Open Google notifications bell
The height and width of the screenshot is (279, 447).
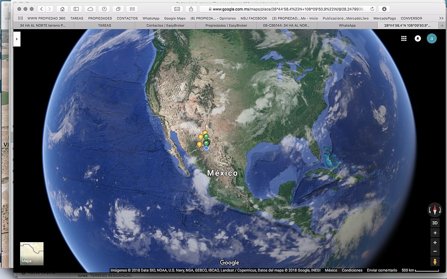pos(418,38)
